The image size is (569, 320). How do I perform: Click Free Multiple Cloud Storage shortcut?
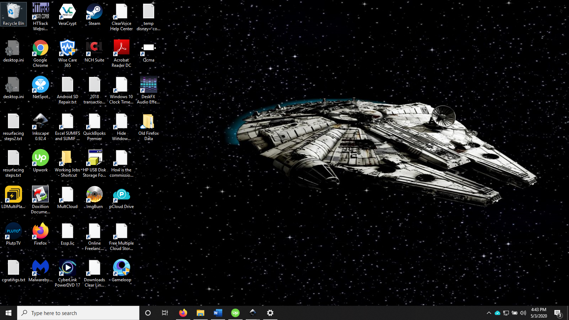122,236
